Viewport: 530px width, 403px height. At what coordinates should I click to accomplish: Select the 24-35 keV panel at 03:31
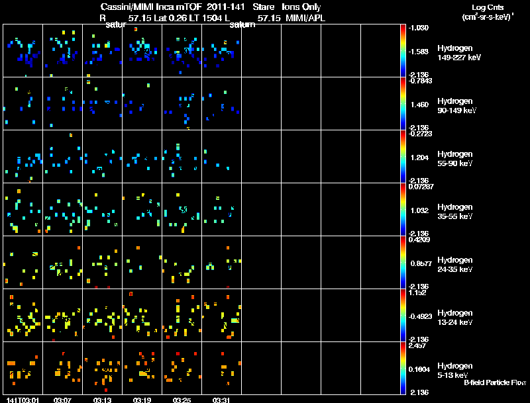tap(222, 262)
